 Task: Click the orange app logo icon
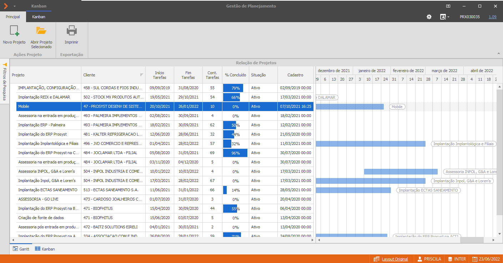coord(5,6)
